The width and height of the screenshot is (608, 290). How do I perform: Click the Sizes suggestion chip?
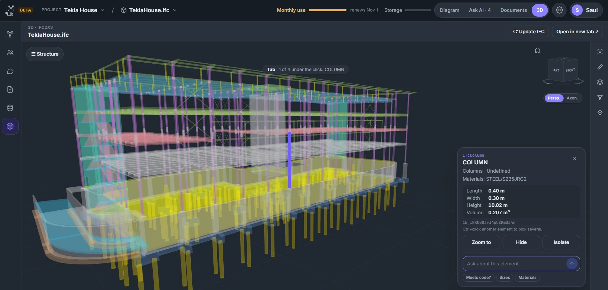point(504,278)
